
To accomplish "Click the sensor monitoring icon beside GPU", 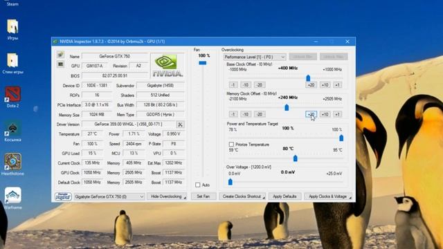I will (60, 64).
